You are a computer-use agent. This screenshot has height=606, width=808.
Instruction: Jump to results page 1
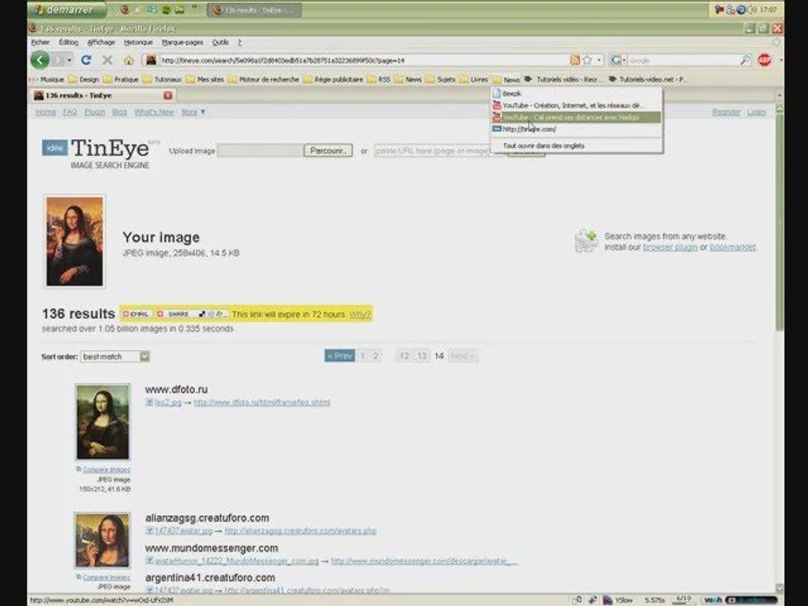click(363, 355)
